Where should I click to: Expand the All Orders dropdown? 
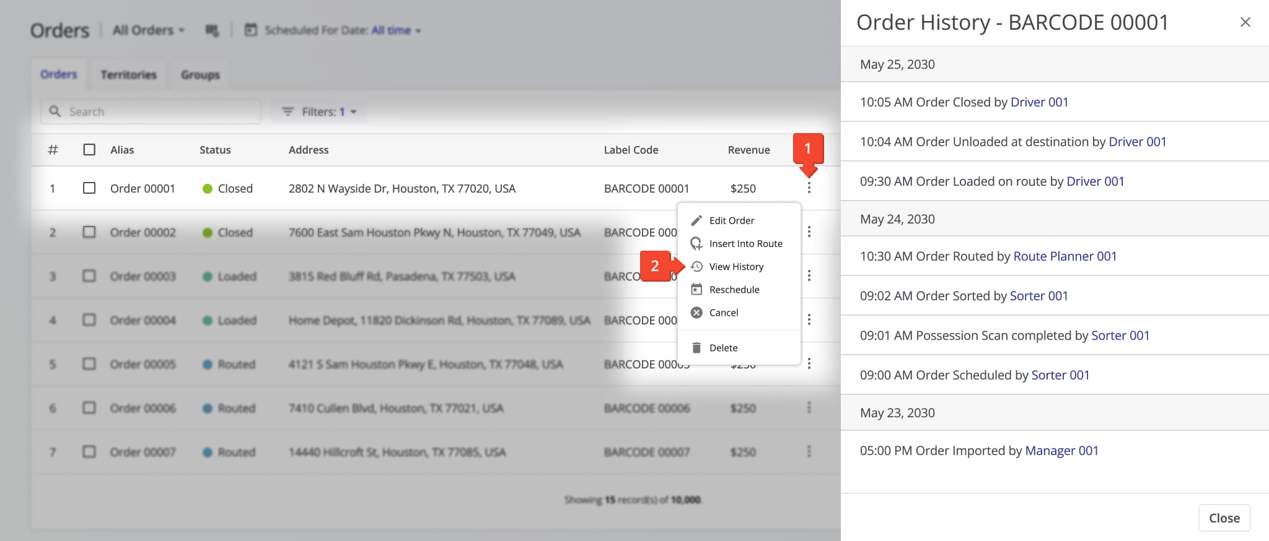pyautogui.click(x=149, y=30)
